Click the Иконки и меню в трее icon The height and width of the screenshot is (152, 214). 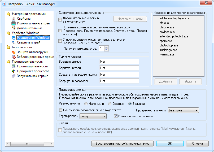tap(14, 23)
